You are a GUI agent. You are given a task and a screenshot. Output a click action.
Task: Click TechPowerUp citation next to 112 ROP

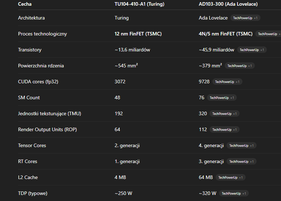click(x=224, y=130)
